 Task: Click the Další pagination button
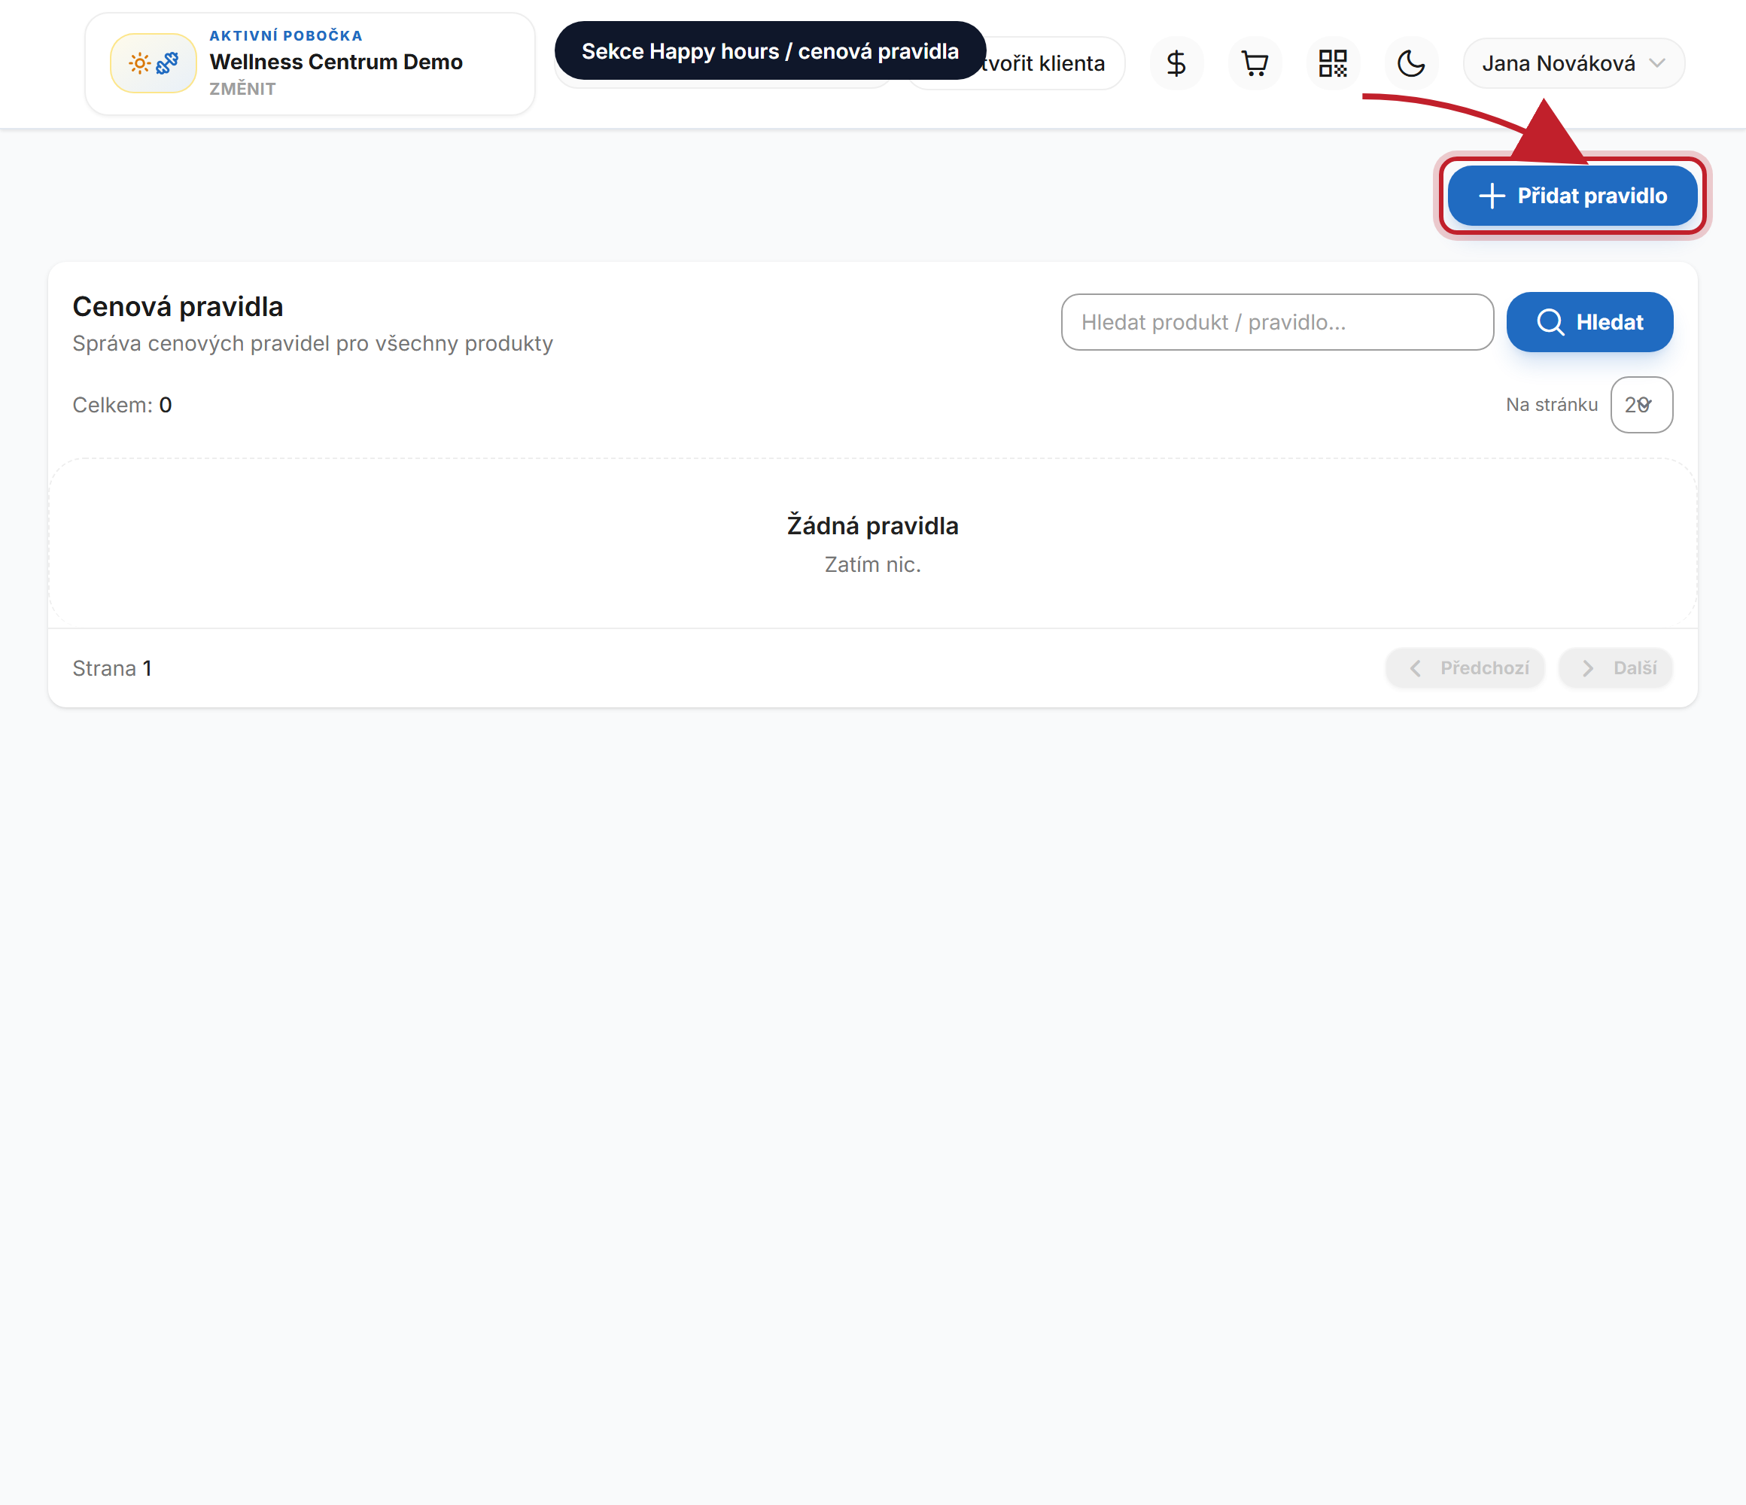click(1615, 668)
